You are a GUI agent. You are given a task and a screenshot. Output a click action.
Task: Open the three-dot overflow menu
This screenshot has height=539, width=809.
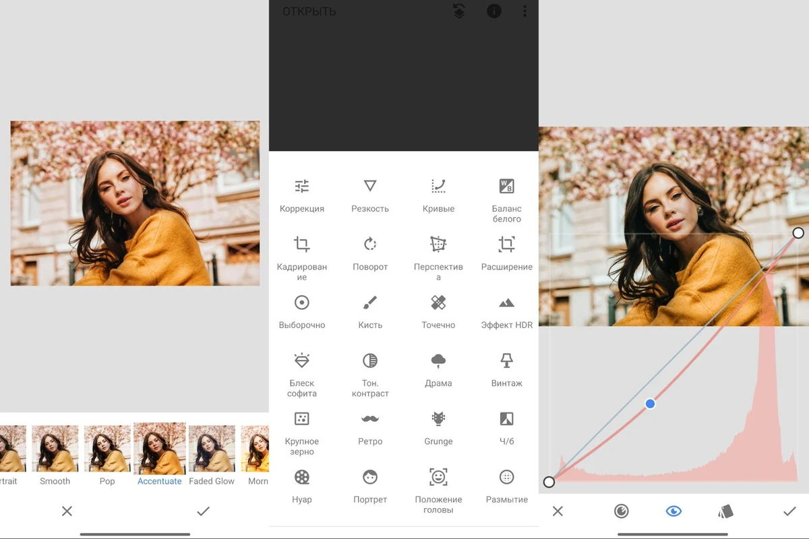pos(525,11)
